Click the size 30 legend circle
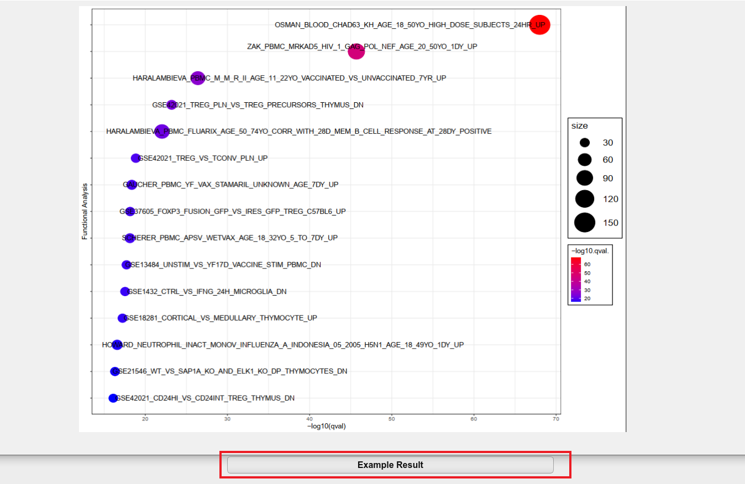This screenshot has width=745, height=484. coord(585,143)
